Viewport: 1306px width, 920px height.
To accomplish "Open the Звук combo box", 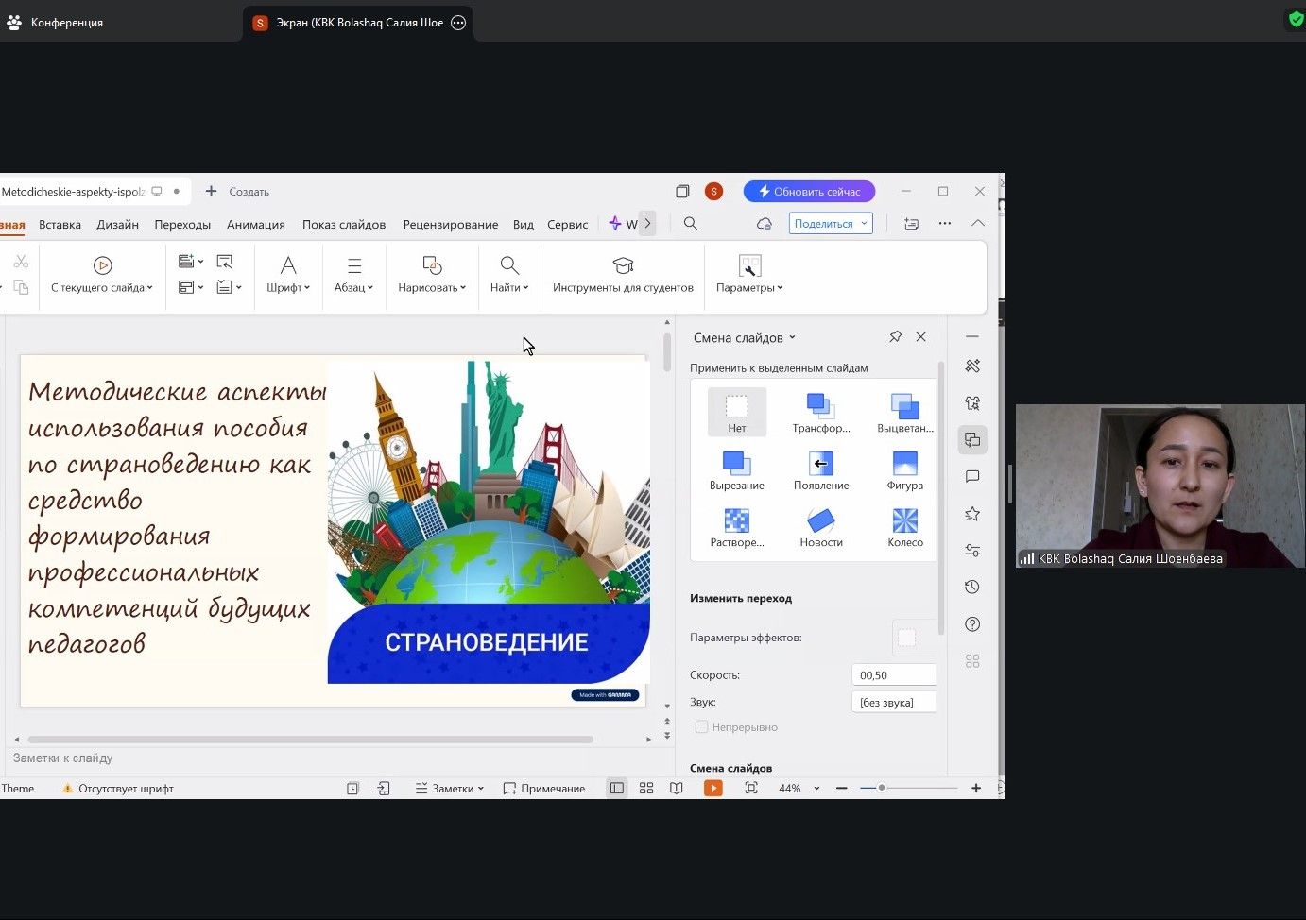I will [x=894, y=702].
